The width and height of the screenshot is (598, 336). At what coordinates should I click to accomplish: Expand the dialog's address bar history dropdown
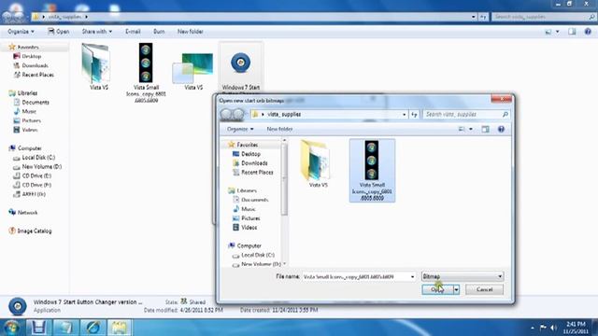tap(405, 114)
